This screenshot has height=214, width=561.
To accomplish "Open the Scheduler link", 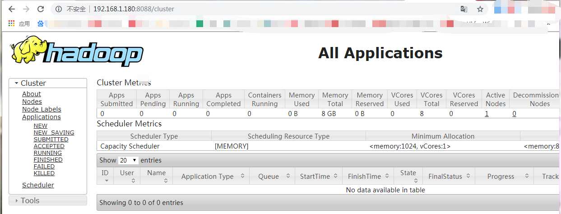I will pos(38,185).
